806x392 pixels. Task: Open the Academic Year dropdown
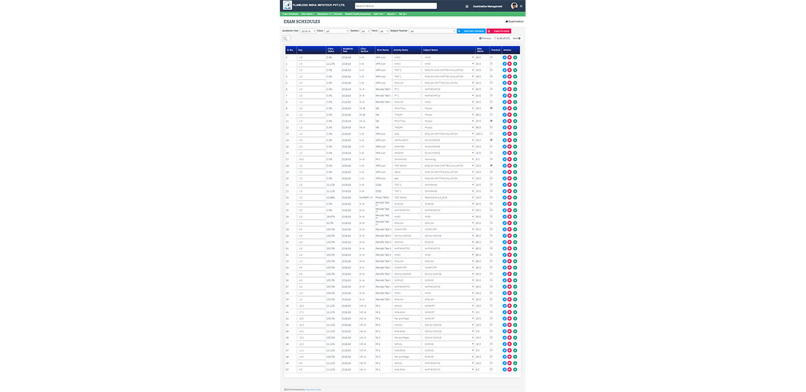[x=307, y=31]
